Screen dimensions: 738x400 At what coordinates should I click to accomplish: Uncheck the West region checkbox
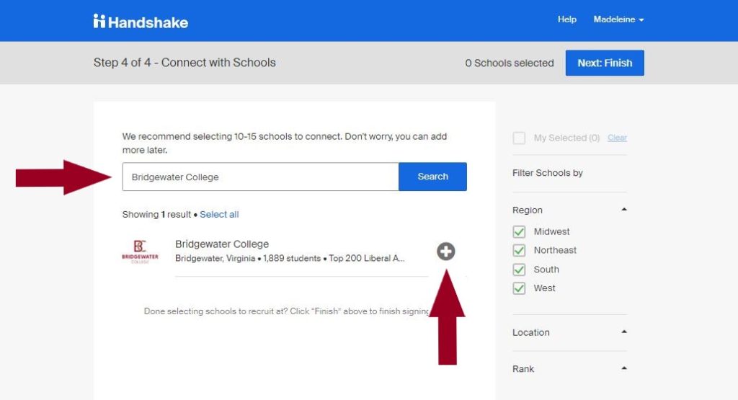pyautogui.click(x=519, y=288)
